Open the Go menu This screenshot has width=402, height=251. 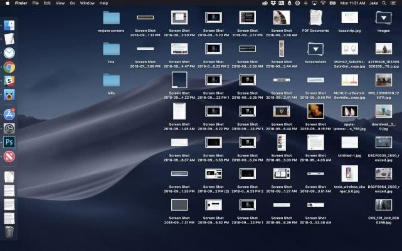click(73, 3)
